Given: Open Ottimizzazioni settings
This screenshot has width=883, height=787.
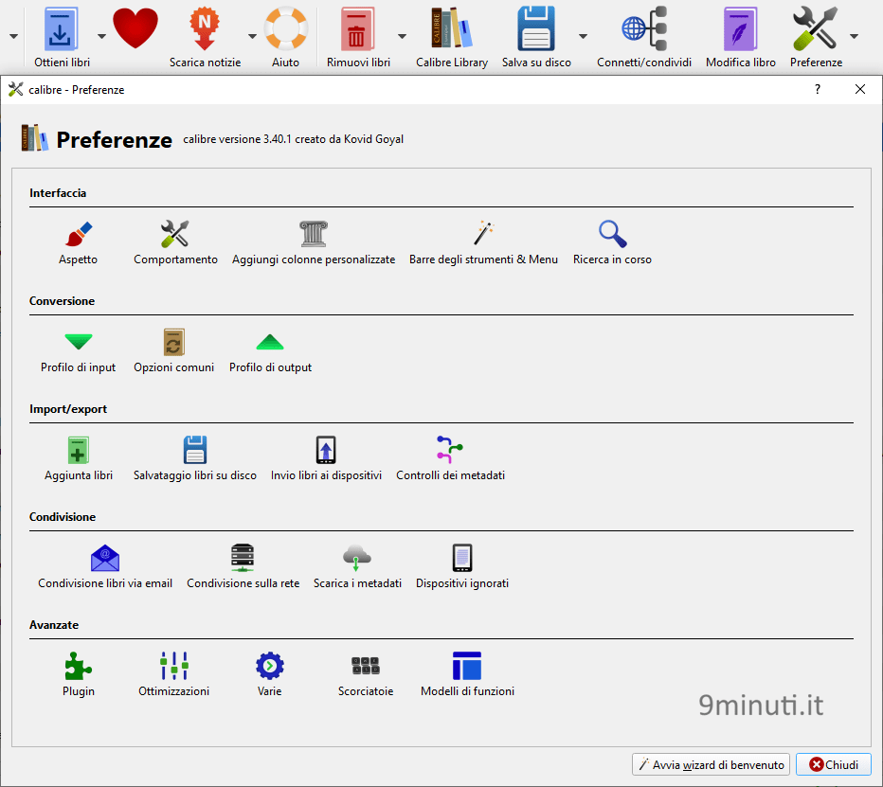Looking at the screenshot, I should point(173,674).
